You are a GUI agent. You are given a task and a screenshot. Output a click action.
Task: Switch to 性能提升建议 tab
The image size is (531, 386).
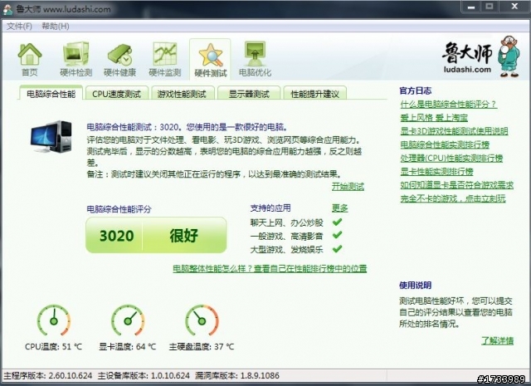point(314,94)
